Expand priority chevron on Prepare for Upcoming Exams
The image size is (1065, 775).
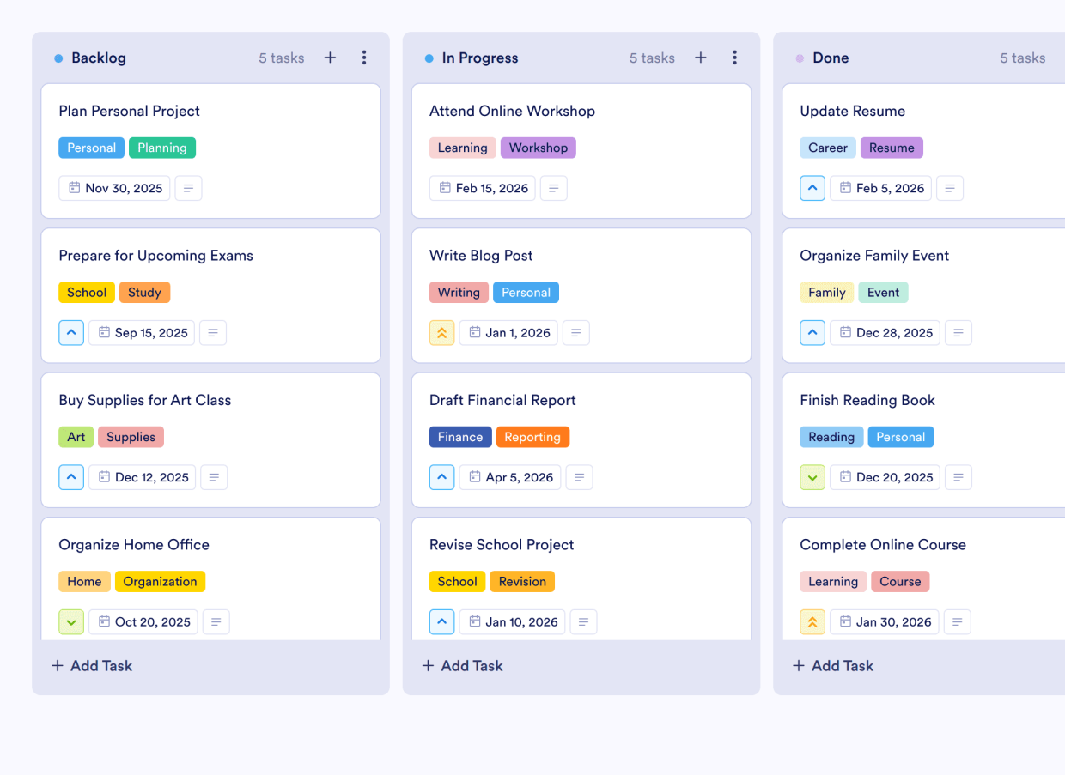[71, 332]
